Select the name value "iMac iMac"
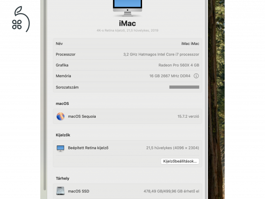 click(x=190, y=44)
